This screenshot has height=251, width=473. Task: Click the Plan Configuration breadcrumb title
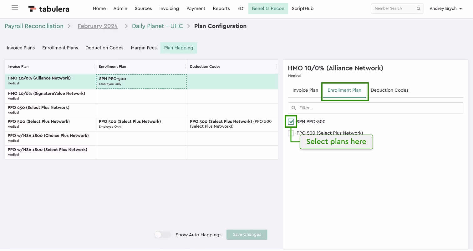(220, 26)
